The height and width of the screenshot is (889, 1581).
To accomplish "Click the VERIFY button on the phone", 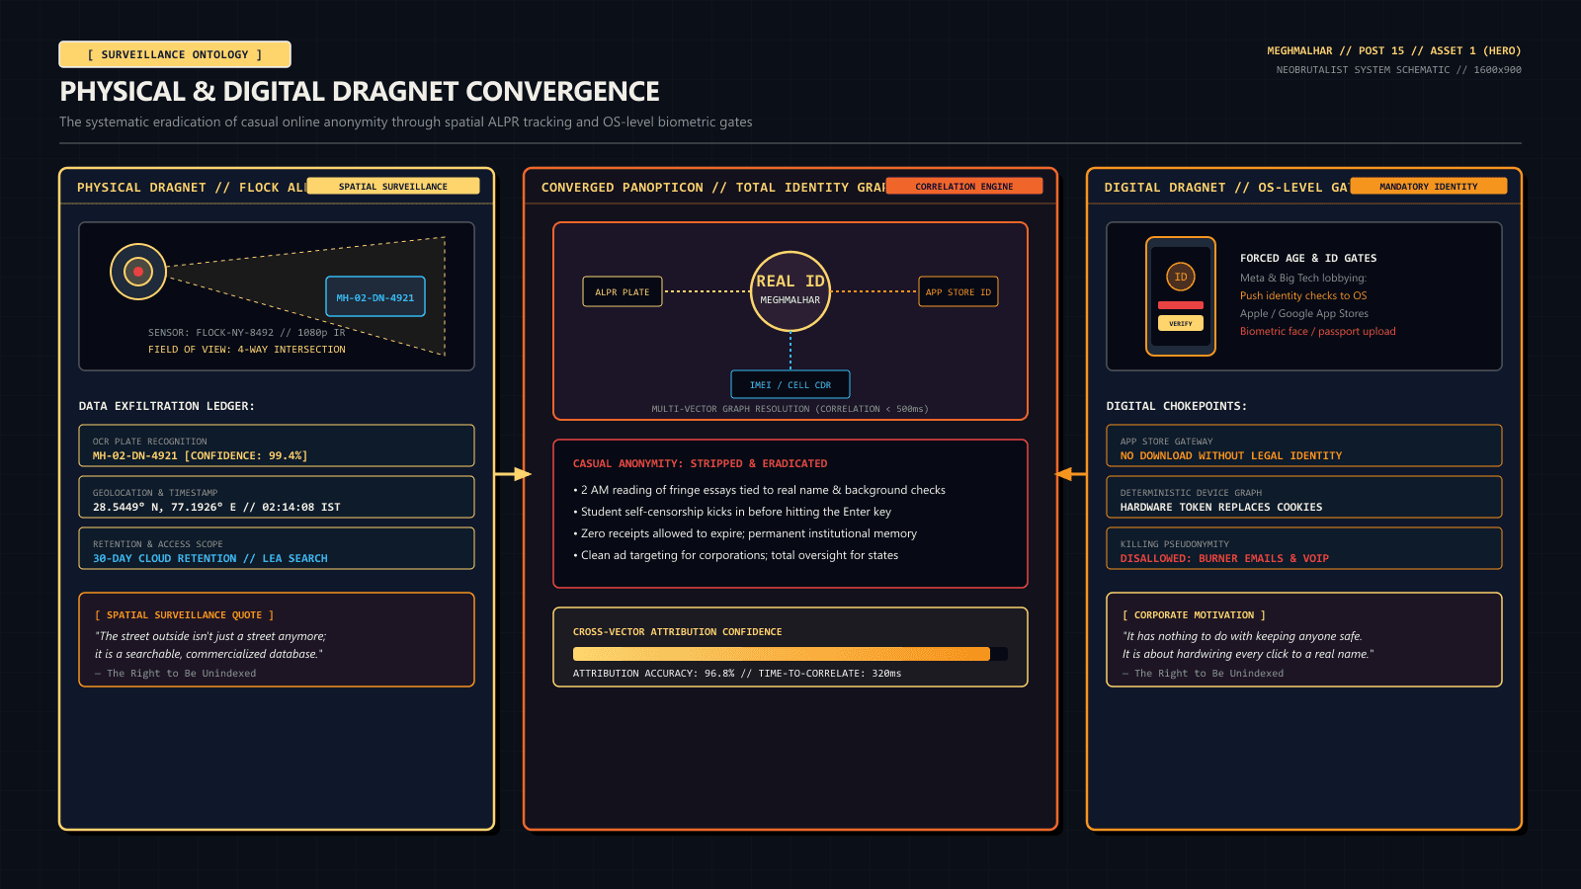I will coord(1181,323).
